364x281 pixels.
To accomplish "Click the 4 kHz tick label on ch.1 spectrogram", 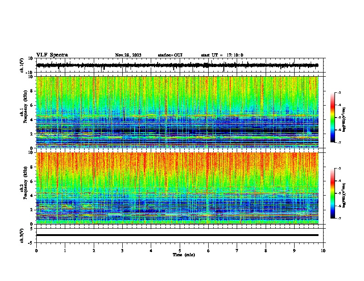I will tap(32, 120).
